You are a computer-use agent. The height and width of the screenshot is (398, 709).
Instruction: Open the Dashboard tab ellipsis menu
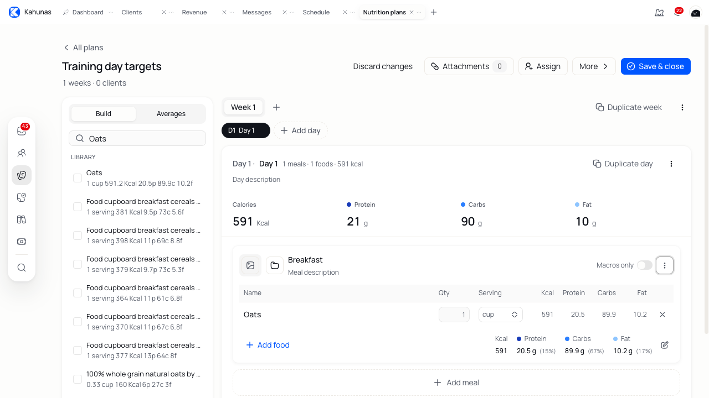[111, 12]
